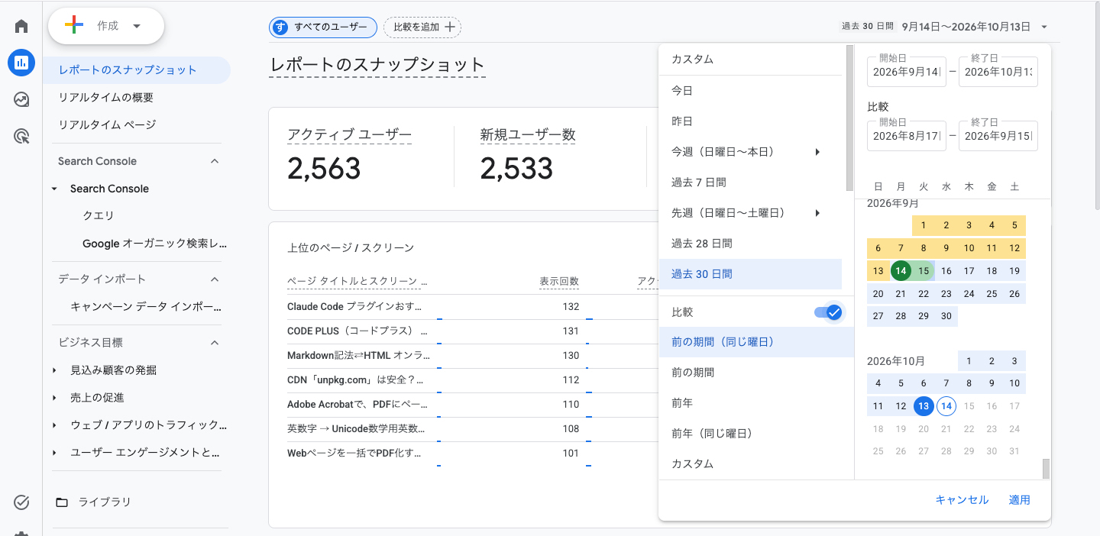1100x536 pixels.
Task: Open the 先週(日曜日〜土曜日) submenu arrow
Action: pos(817,213)
